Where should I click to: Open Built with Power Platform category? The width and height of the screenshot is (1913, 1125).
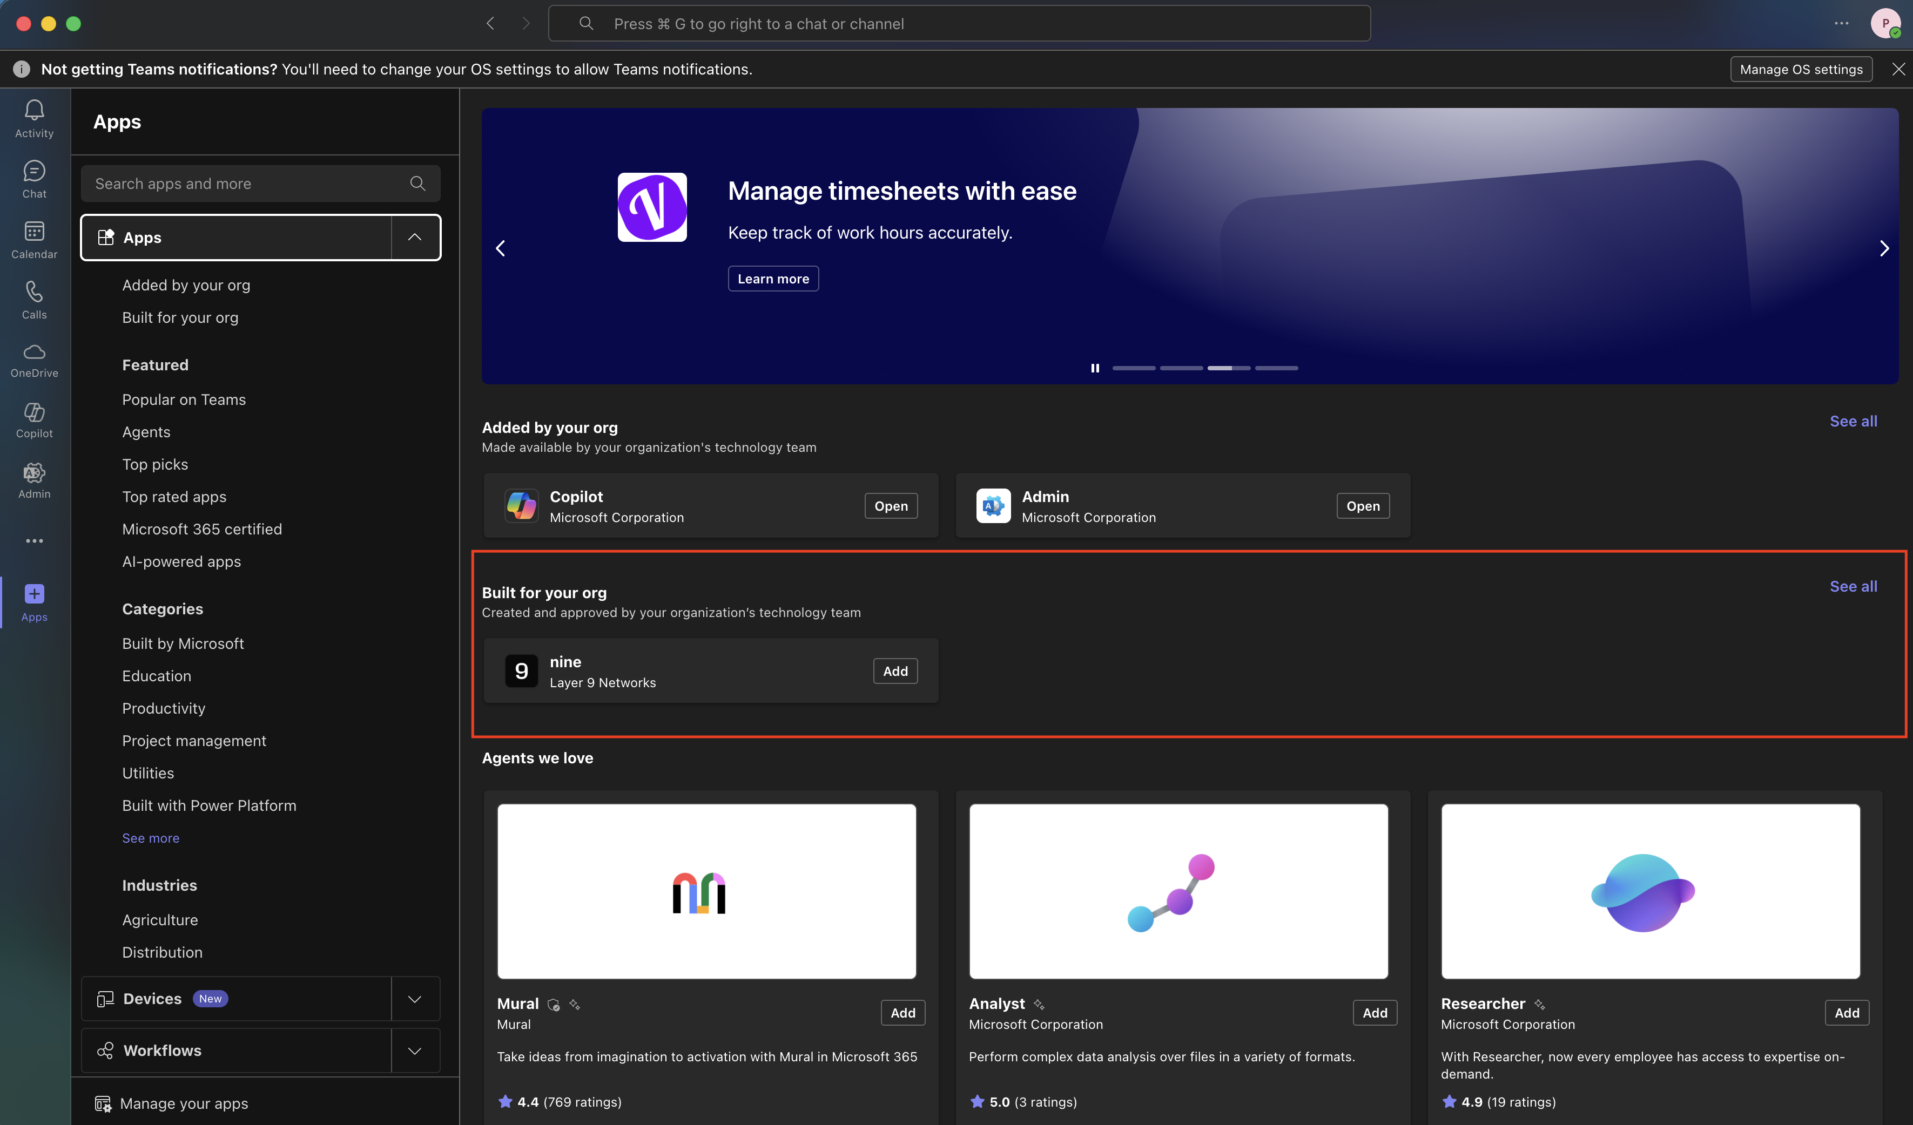209,805
